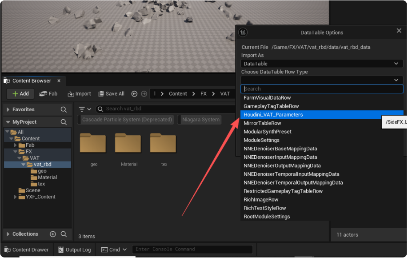Open the Output Log tab
The height and width of the screenshot is (258, 408).
tap(75, 250)
